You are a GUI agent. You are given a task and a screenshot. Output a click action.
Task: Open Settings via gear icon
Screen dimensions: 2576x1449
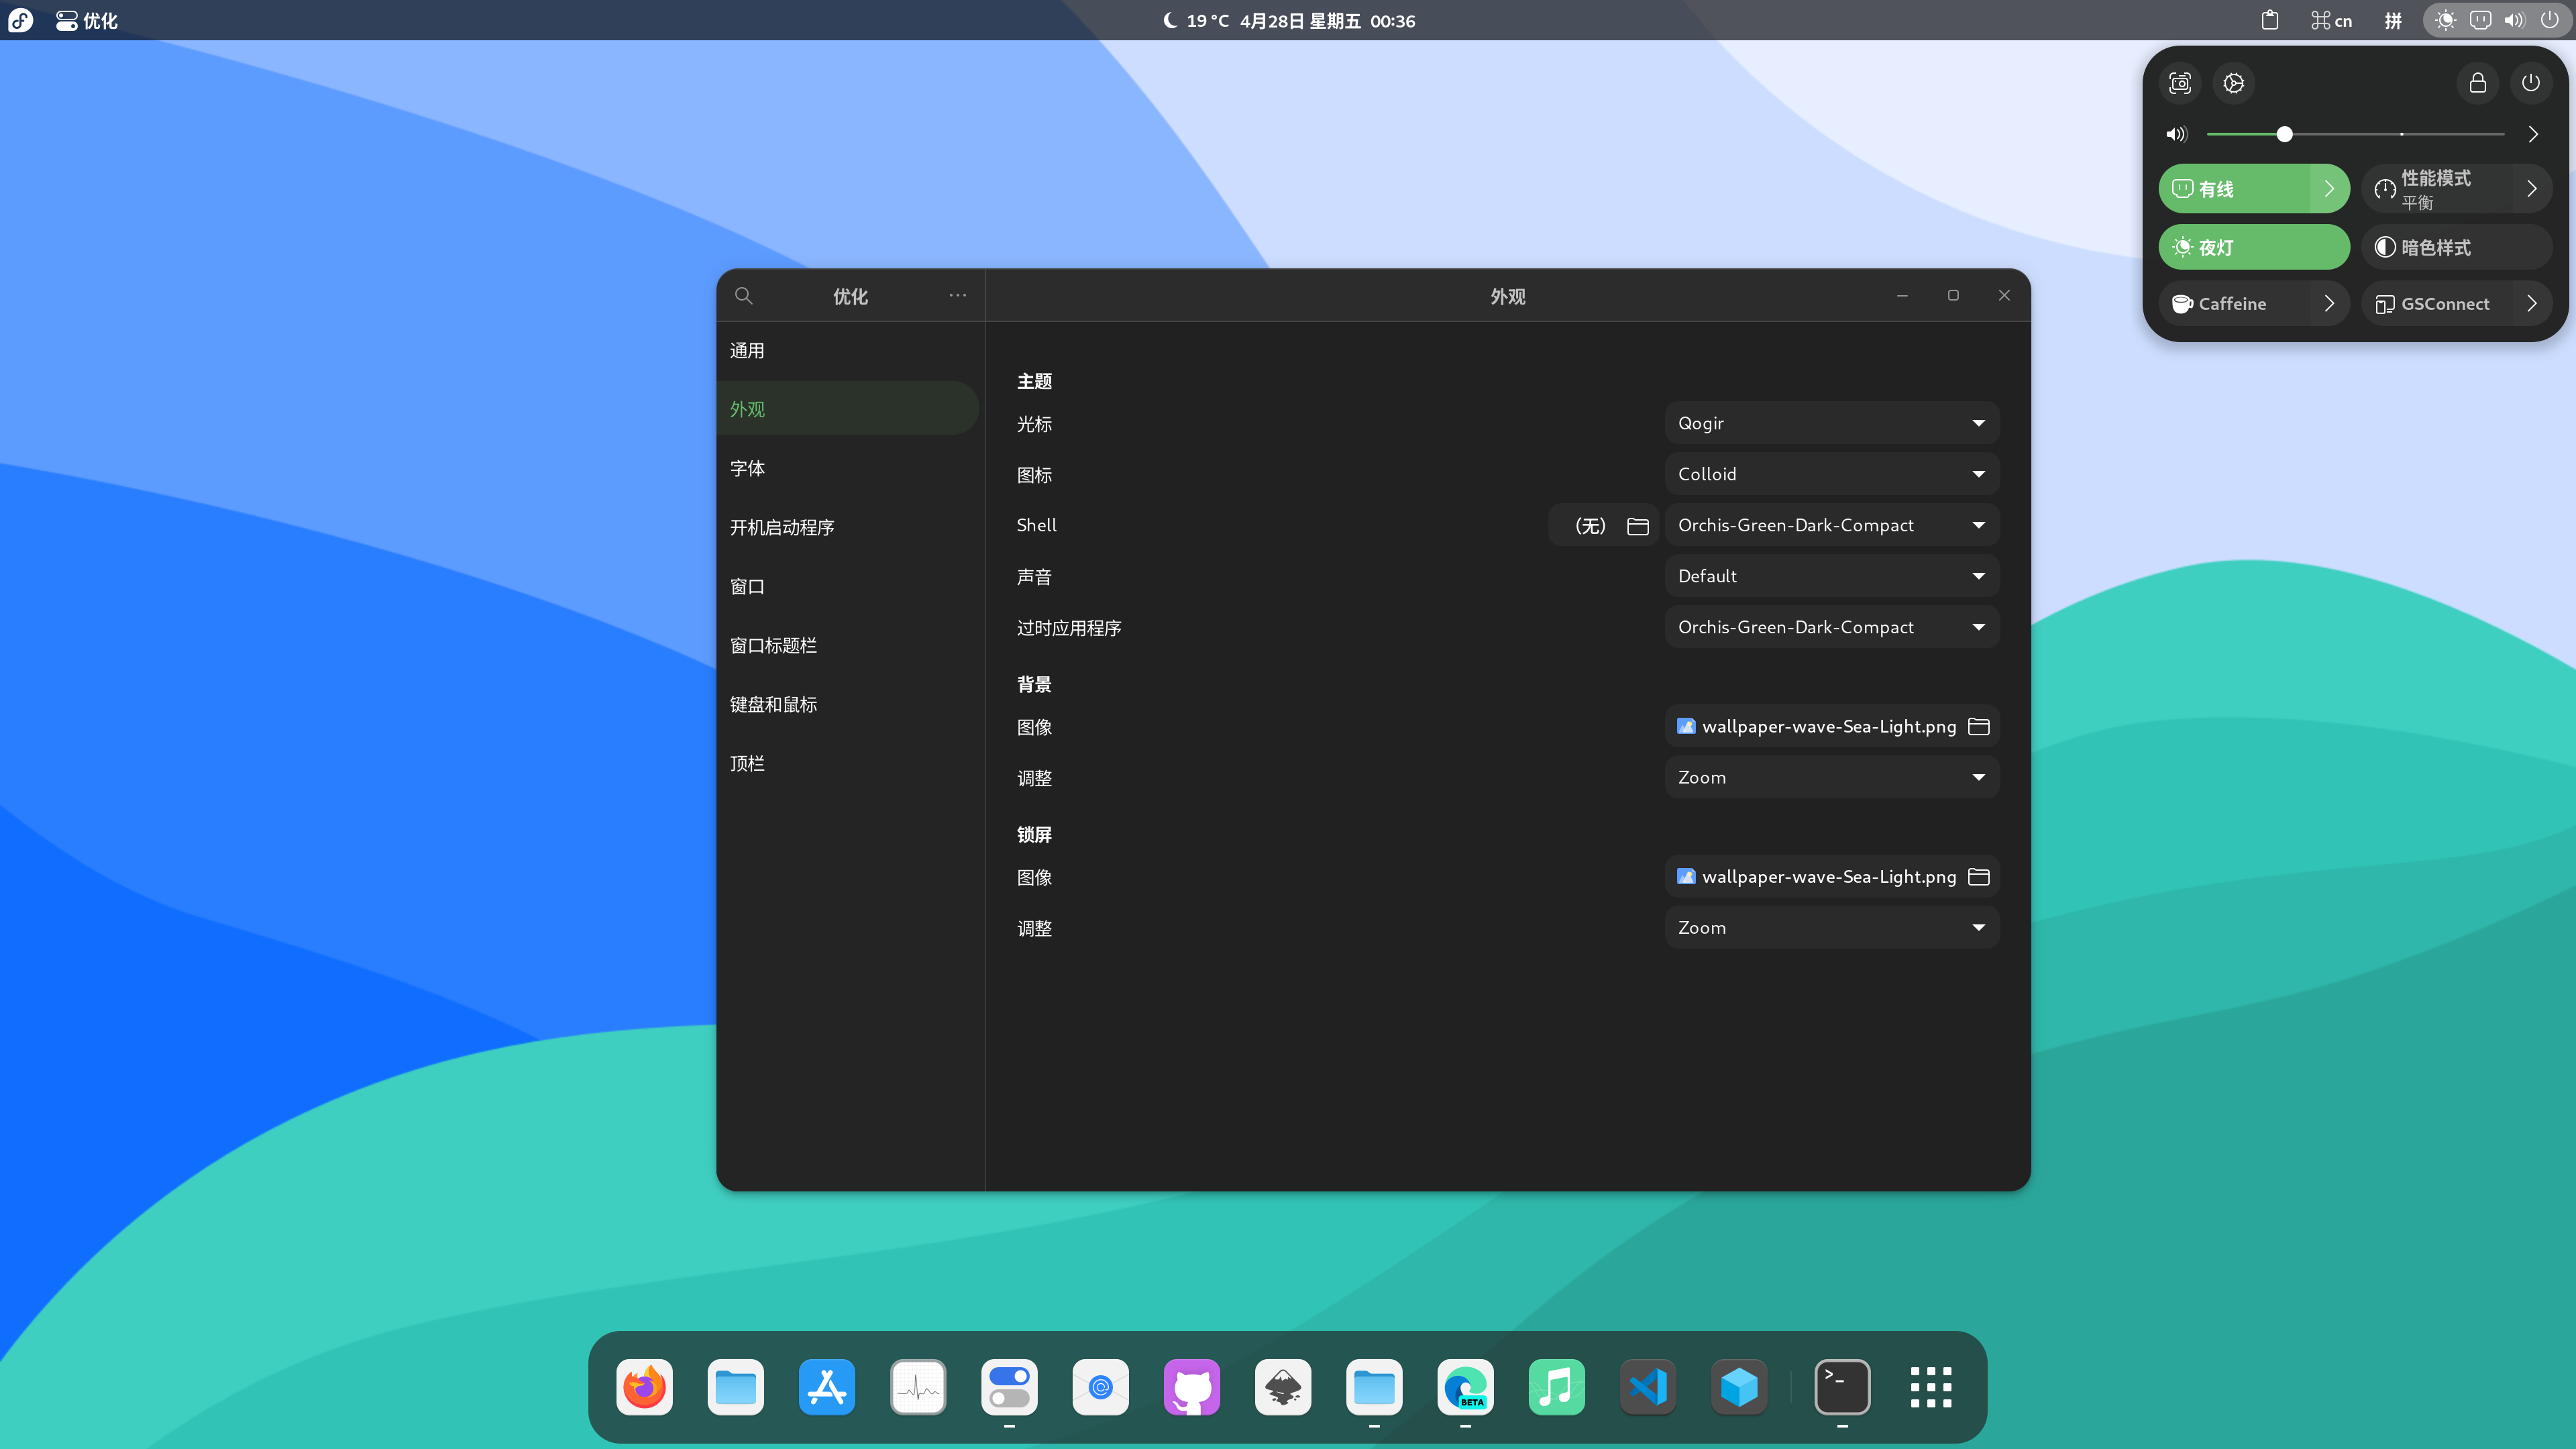[x=2233, y=83]
